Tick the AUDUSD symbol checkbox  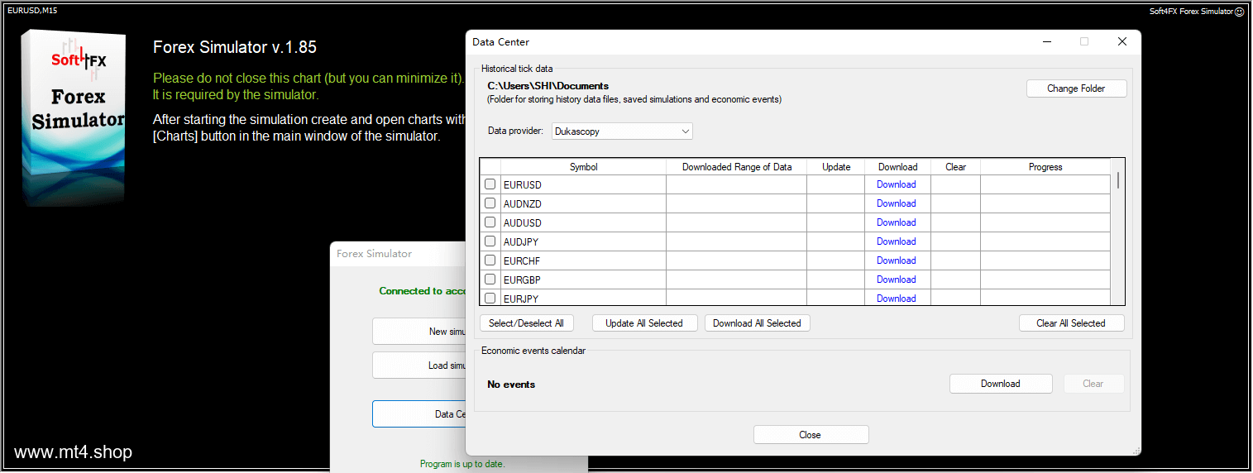coord(490,222)
